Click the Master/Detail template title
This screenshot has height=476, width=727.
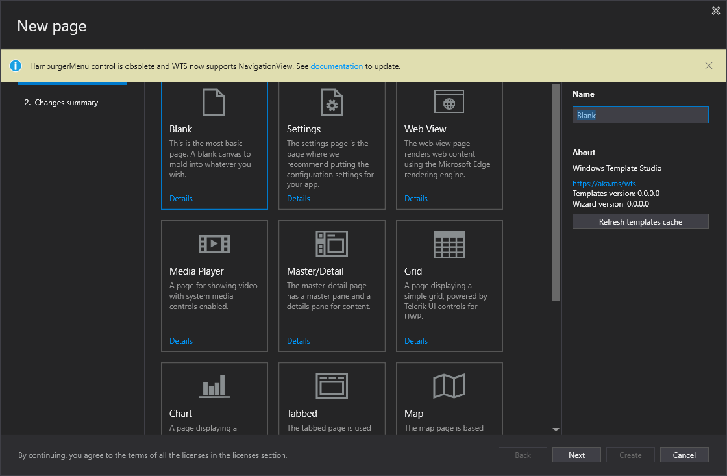point(315,271)
